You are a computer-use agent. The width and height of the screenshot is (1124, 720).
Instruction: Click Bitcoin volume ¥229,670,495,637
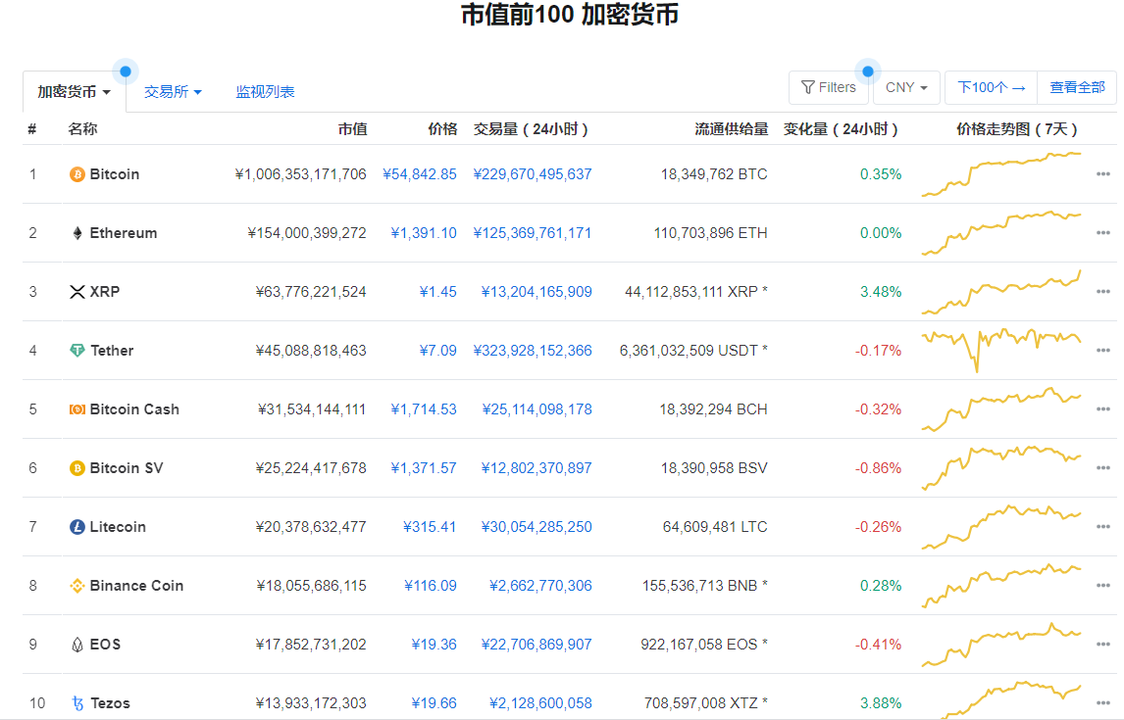point(533,174)
